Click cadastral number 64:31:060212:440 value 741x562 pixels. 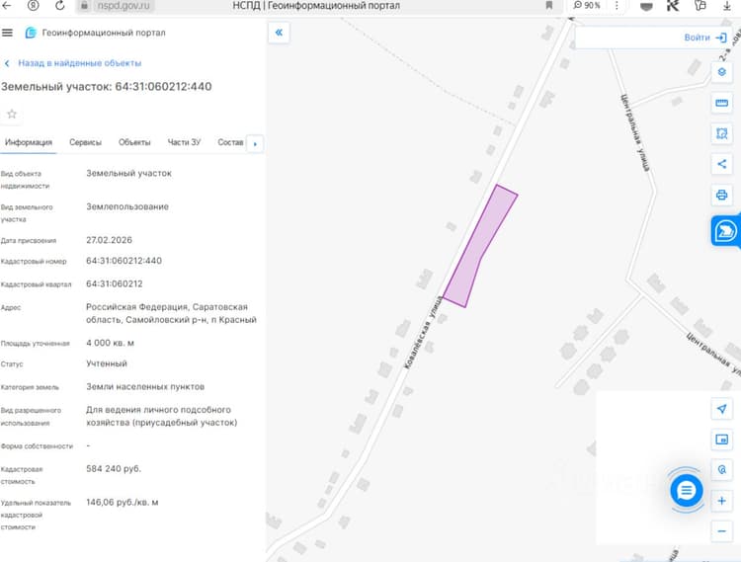pos(123,261)
